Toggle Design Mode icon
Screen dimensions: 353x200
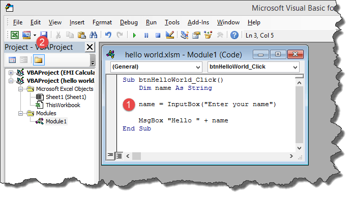tap(170, 35)
